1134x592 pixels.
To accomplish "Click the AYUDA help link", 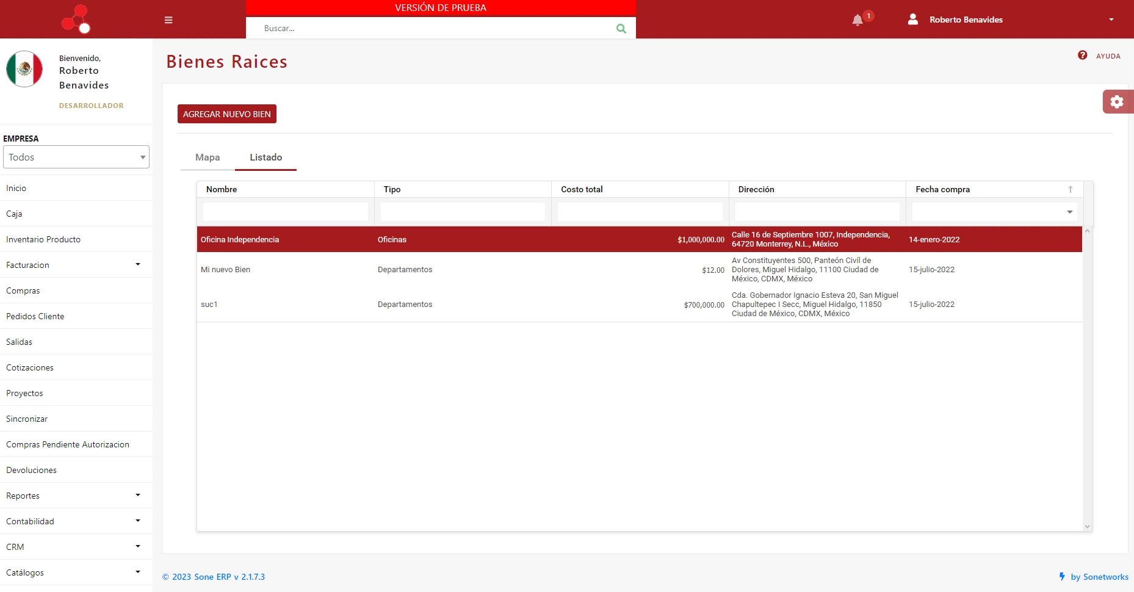I will point(1108,56).
